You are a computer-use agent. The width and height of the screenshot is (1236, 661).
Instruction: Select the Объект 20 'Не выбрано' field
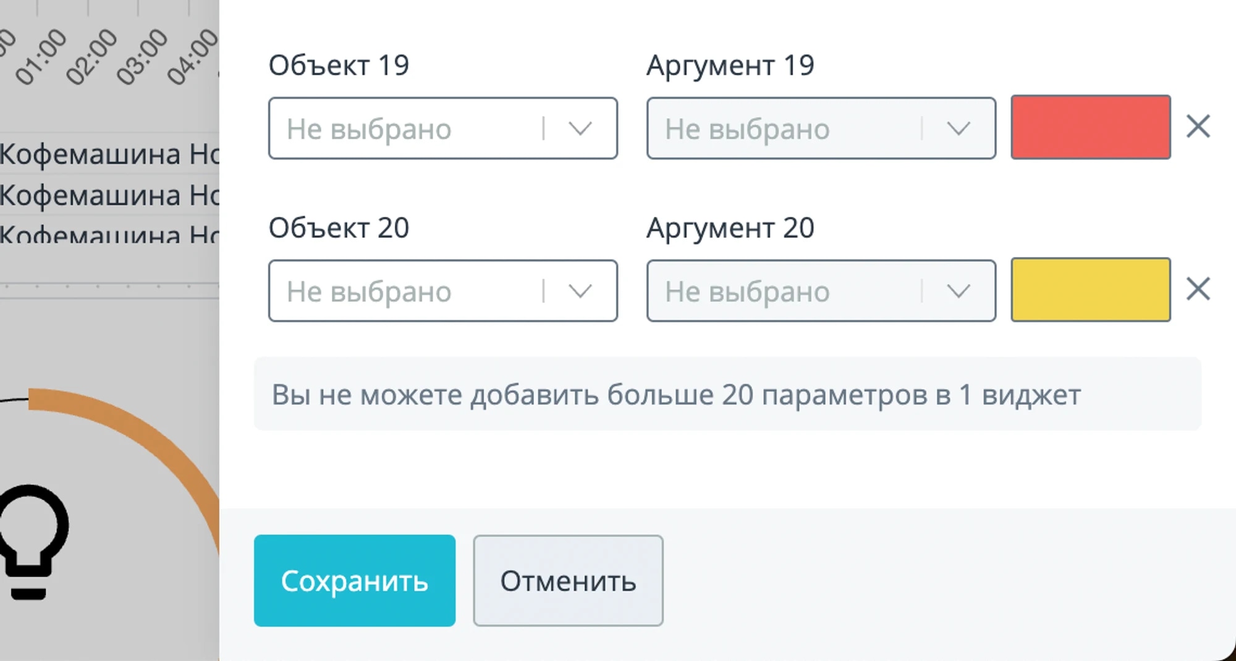click(442, 291)
